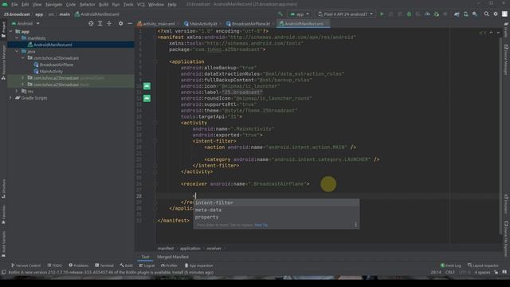Switch to the BroadcastAirPlane.kt tab
Screen dimensions: 510x287
coord(249,24)
